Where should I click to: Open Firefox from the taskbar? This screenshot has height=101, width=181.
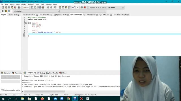click(x=42, y=98)
